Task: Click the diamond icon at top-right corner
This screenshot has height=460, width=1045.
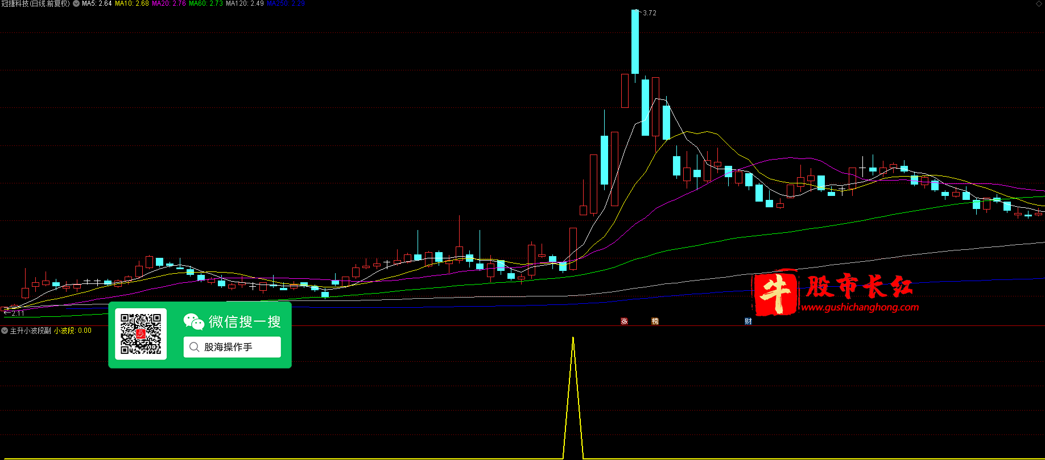Action: click(x=1039, y=3)
